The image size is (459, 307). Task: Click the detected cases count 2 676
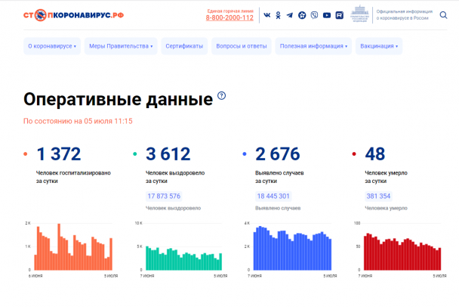click(278, 154)
